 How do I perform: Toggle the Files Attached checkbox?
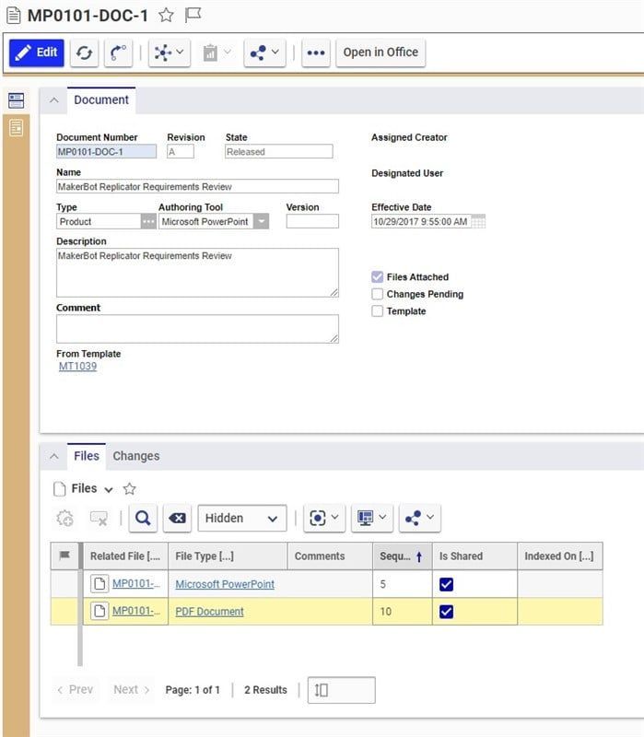coord(377,277)
